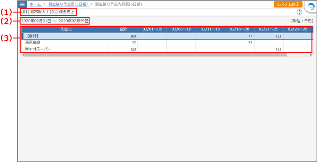Click the システム終了 button

288,4
